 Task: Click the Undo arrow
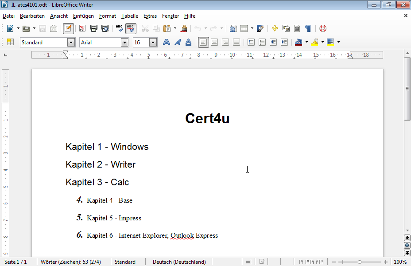[x=198, y=28]
